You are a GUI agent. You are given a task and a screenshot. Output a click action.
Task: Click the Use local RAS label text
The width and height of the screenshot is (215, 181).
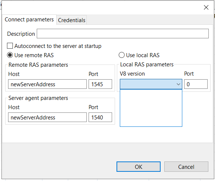pyautogui.click(x=143, y=55)
